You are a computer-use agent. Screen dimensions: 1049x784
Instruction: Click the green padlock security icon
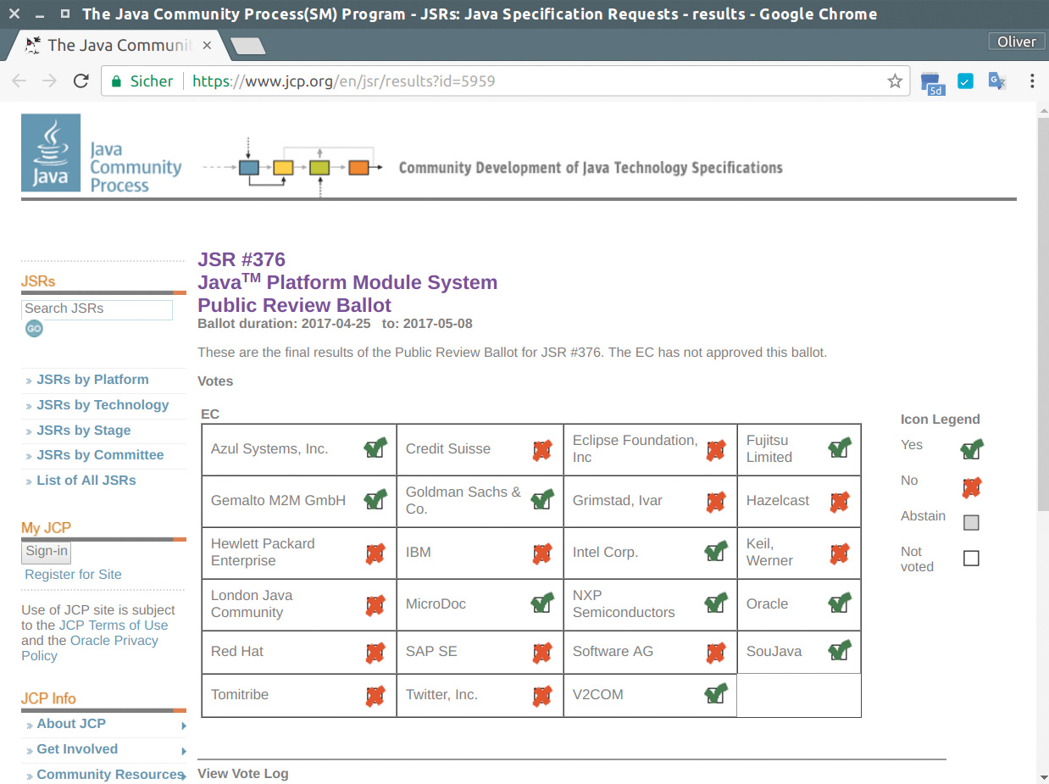[117, 81]
